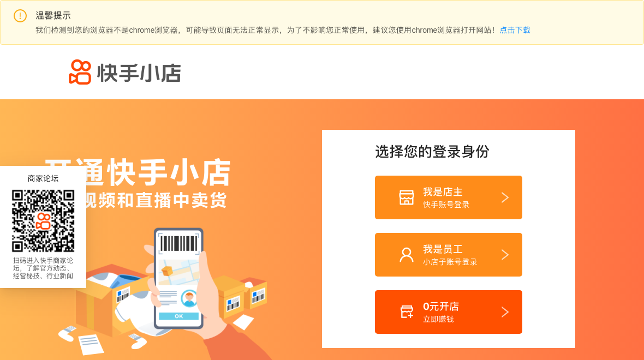Image resolution: width=644 pixels, height=360 pixels.
Task: Click the OK button on illustrated phone
Action: click(178, 316)
